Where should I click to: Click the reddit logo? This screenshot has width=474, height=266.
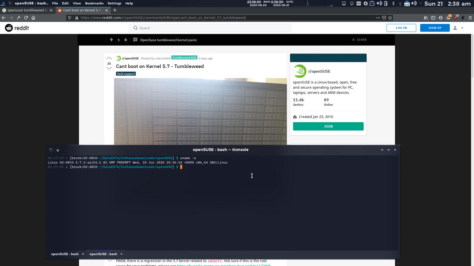[17, 28]
